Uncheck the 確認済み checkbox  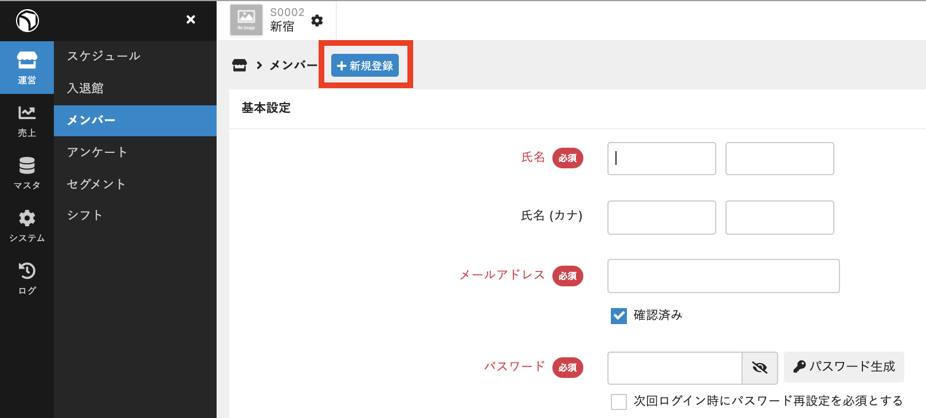(x=619, y=316)
